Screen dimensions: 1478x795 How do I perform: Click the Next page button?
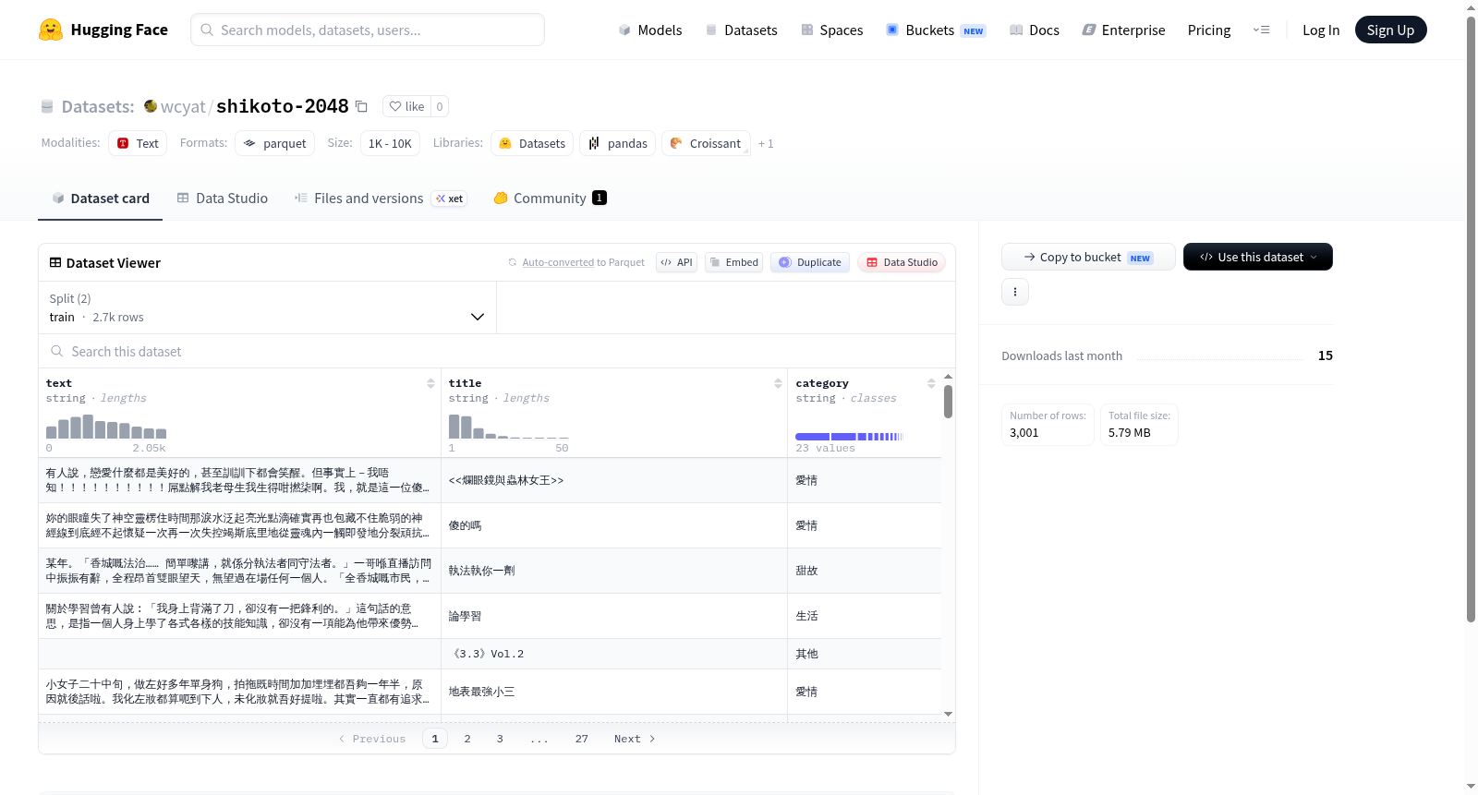coord(635,739)
